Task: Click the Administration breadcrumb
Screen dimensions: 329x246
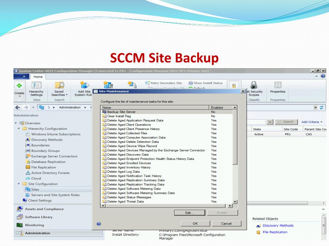Action: [70, 108]
